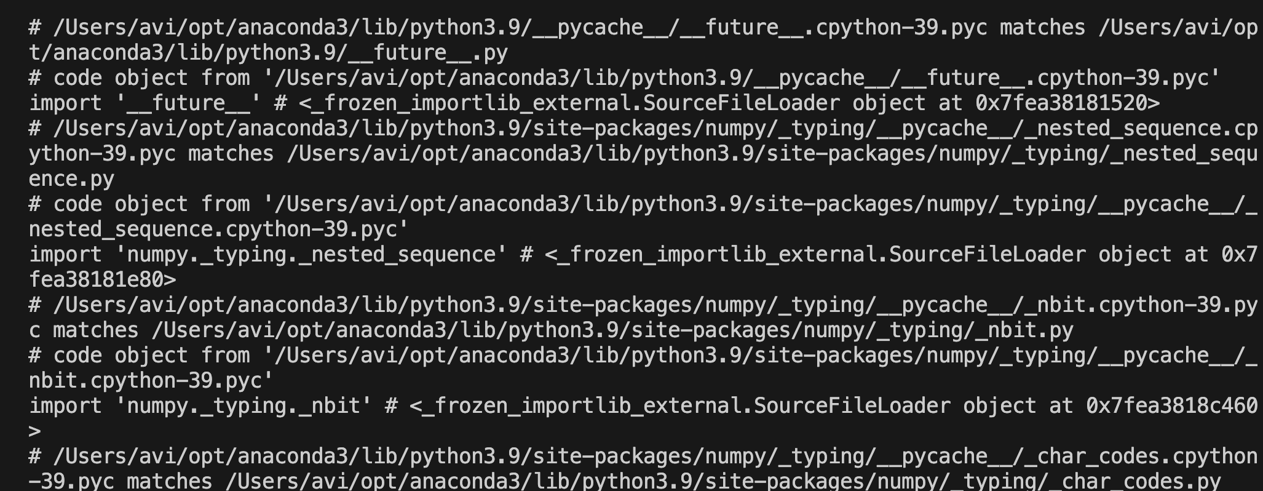Open the _char_codes.py file path link
Screen dimensions: 1263x491
(723, 482)
